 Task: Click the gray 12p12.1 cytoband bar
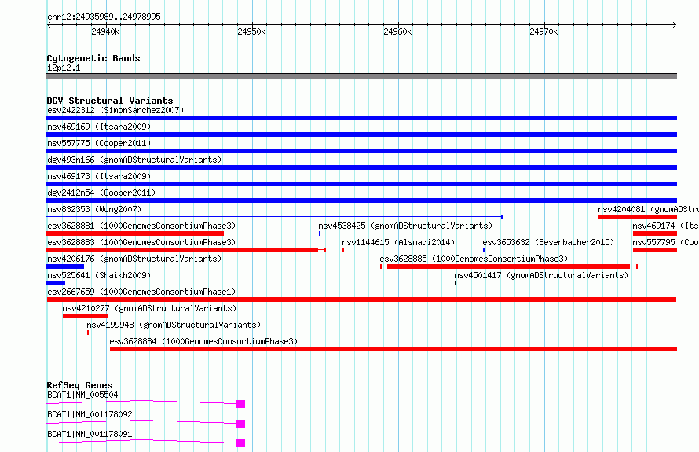(x=361, y=76)
